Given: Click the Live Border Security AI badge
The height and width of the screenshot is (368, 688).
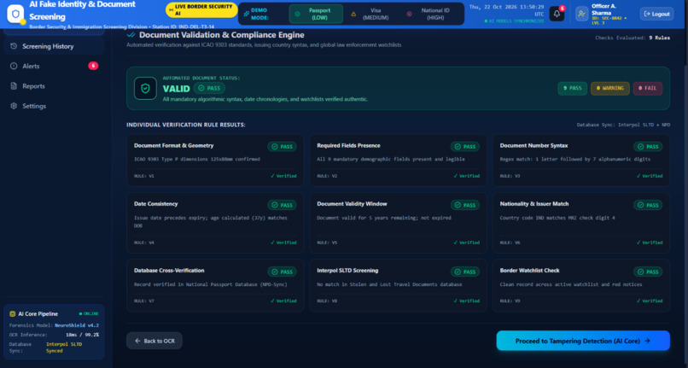Looking at the screenshot, I should point(201,10).
